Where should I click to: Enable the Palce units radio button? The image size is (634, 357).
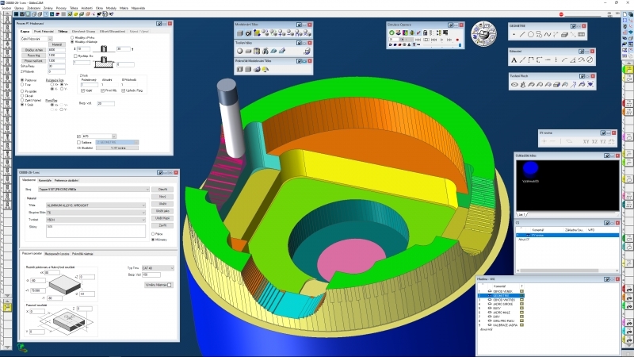(x=153, y=234)
